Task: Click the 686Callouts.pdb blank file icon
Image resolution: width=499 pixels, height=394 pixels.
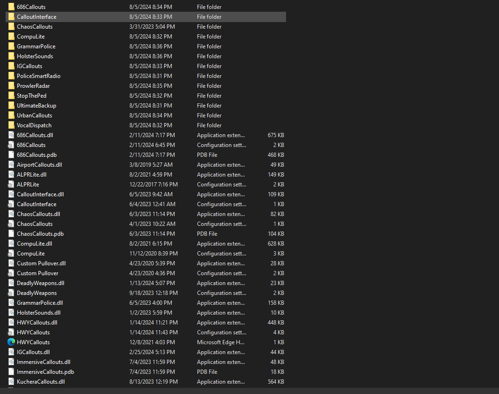Action: pos(11,155)
